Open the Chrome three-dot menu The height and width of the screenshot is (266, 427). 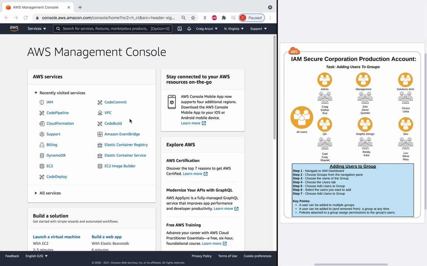pyautogui.click(x=270, y=18)
